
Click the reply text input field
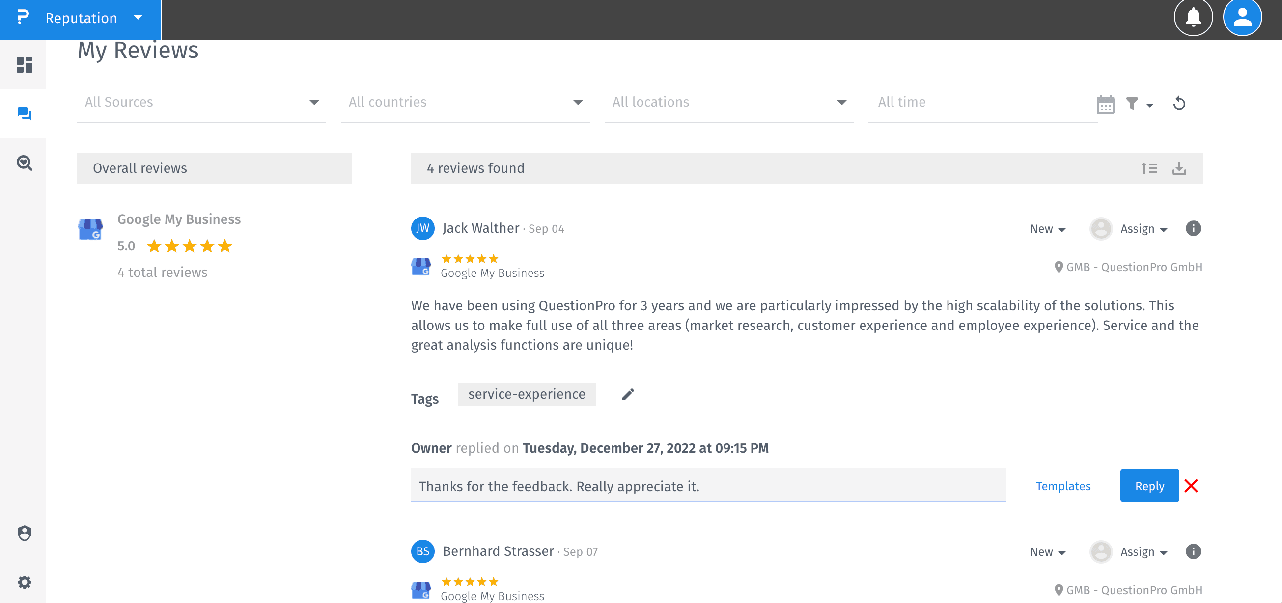pyautogui.click(x=708, y=486)
